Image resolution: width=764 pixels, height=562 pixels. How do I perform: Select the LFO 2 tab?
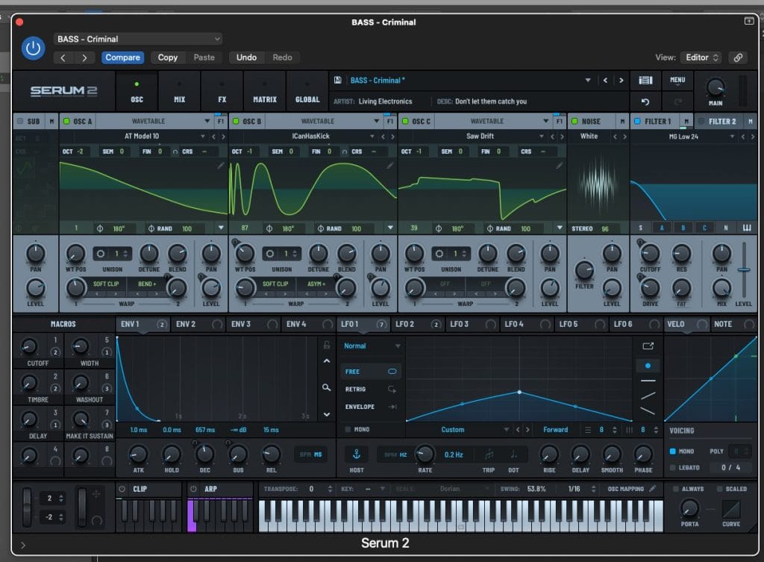tap(404, 324)
